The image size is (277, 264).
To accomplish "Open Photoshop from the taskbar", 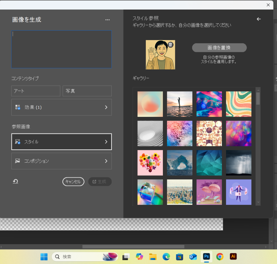I will click(x=207, y=256).
